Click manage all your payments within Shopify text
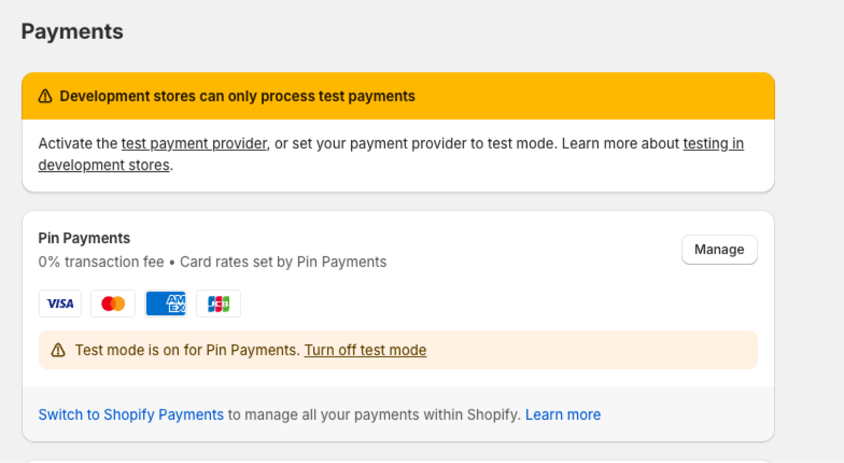The image size is (844, 463). click(374, 415)
